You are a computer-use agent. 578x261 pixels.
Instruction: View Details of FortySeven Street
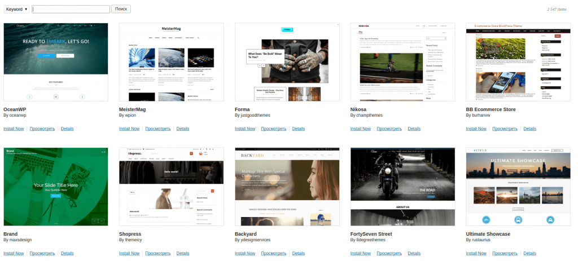pos(414,253)
